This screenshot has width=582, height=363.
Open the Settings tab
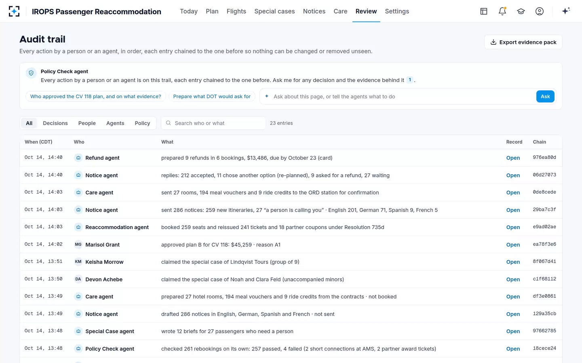pos(397,11)
